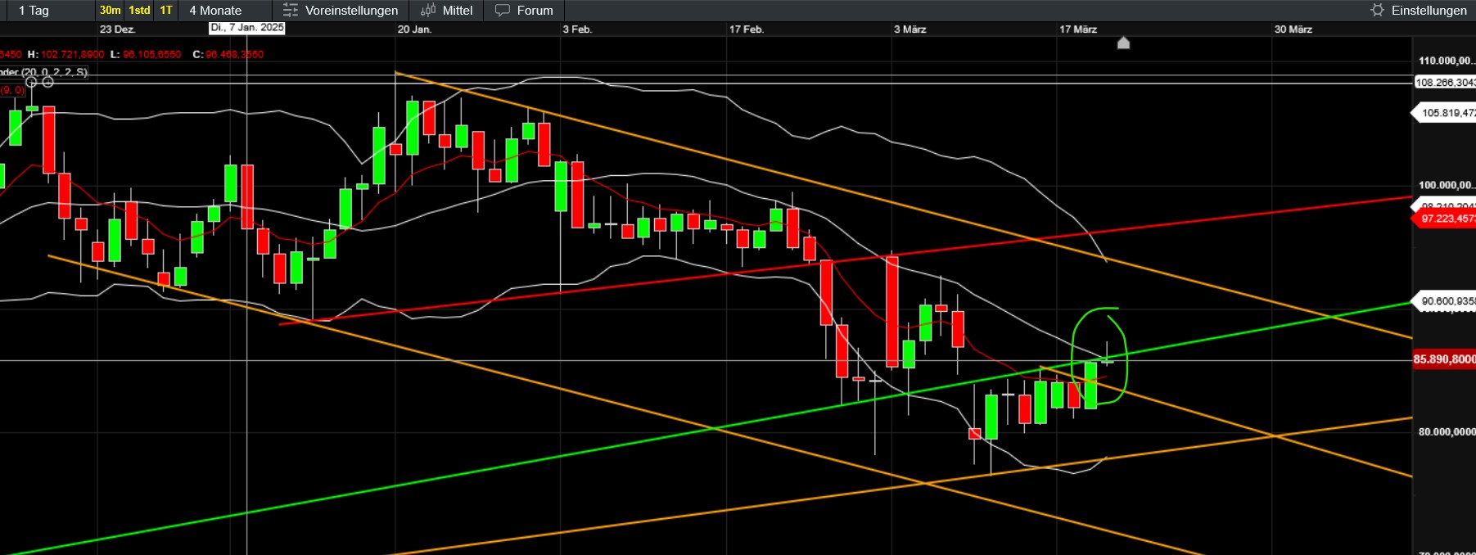1476x555 pixels.
Task: Click the high value 102.721,8900
Action: click(x=73, y=55)
